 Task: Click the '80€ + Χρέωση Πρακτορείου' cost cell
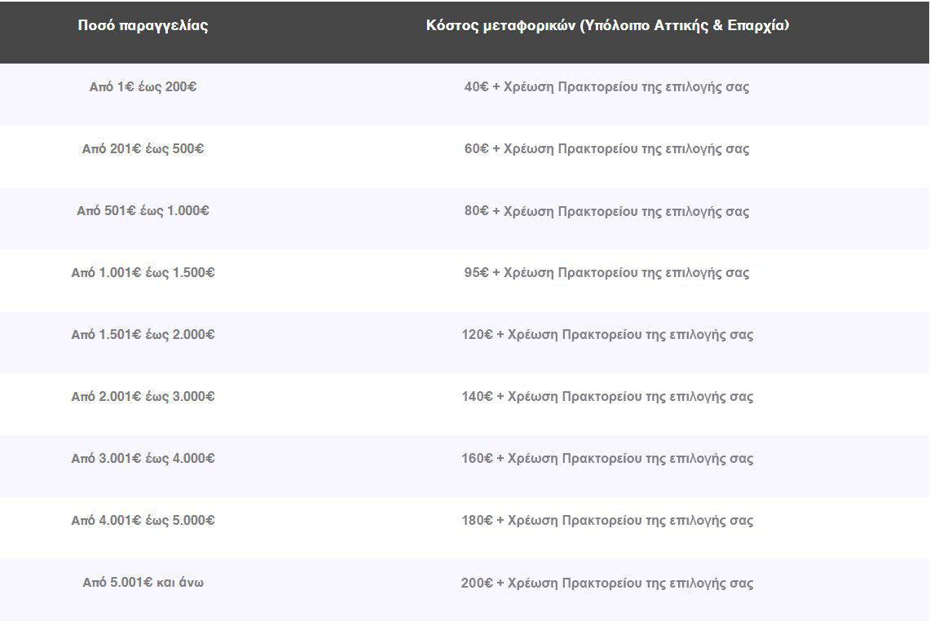606,211
